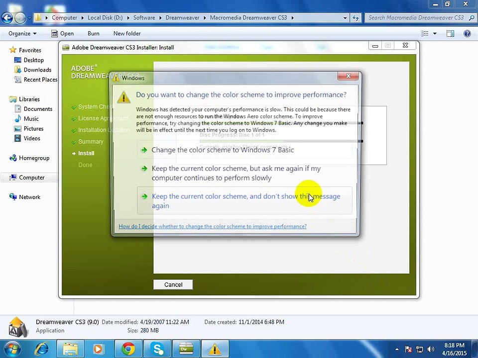Click the Summary step in installer sidebar
Screen dimensions: 478x358
point(91,142)
